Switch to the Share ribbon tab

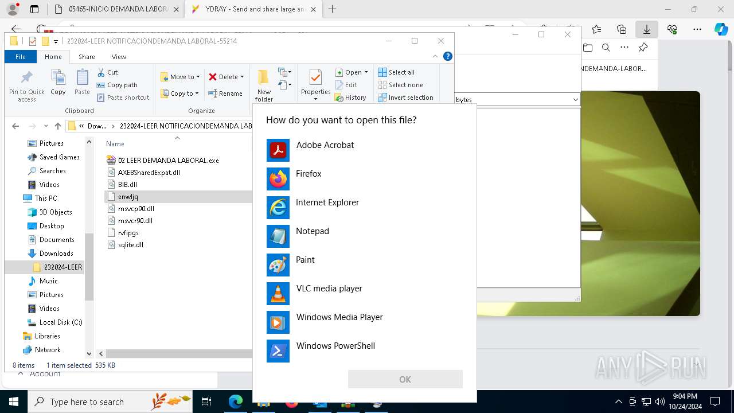pyautogui.click(x=87, y=57)
